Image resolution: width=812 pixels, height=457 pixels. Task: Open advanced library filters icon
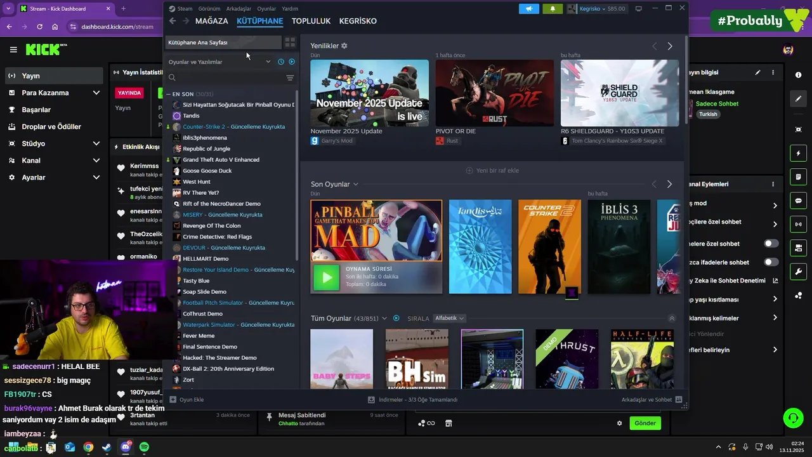coord(290,77)
